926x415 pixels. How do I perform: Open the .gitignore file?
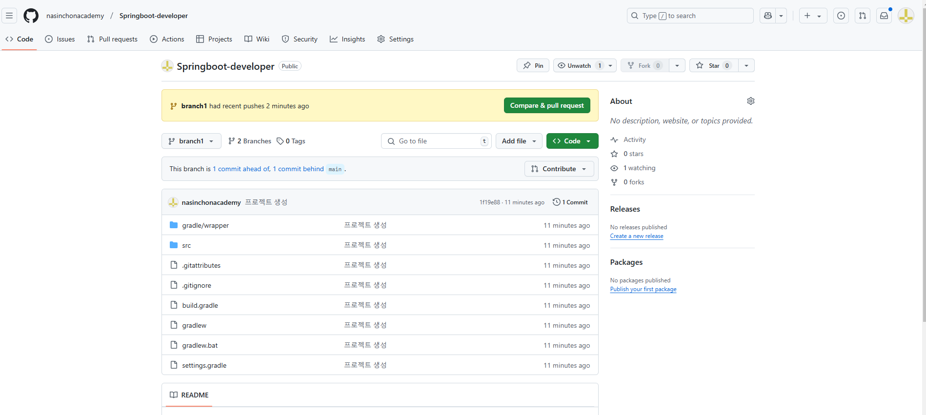(197, 285)
